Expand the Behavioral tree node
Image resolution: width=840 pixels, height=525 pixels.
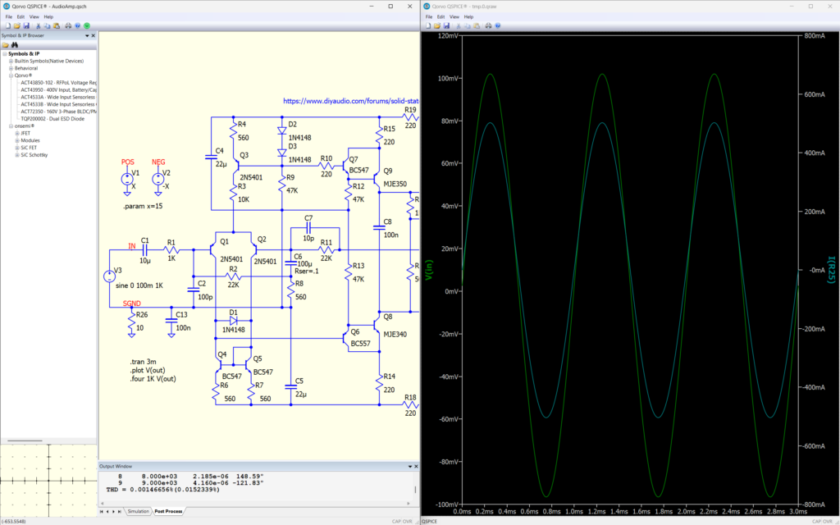11,68
